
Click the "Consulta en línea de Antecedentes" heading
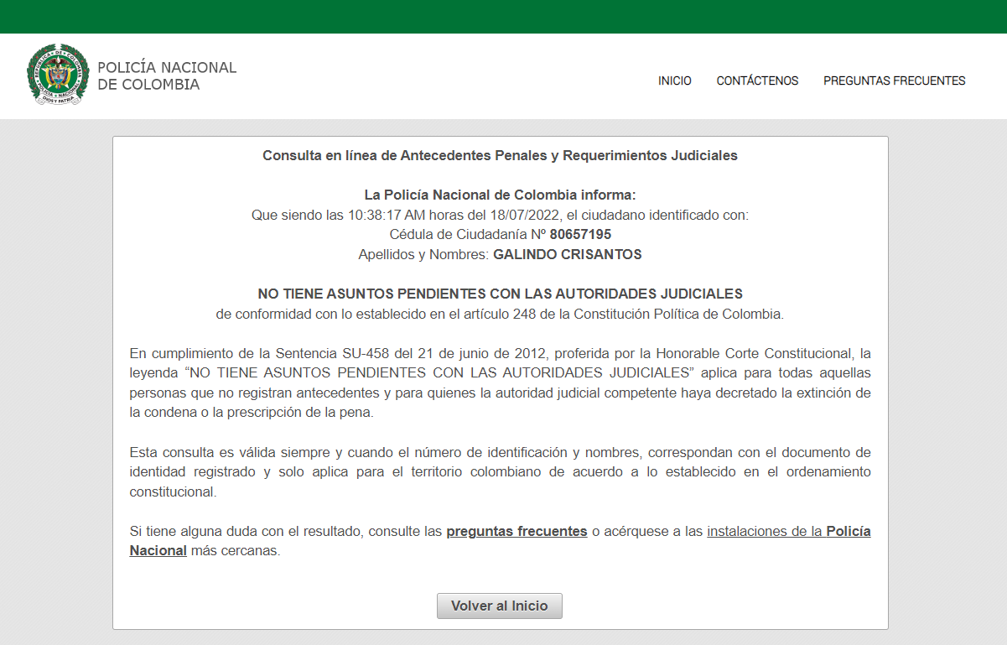point(500,156)
